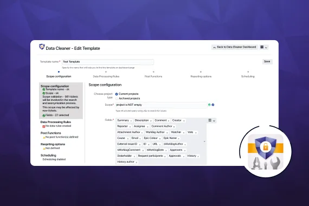Image resolution: width=309 pixels, height=206 pixels.
Task: Open the blue scope help icon
Action: coord(213,105)
